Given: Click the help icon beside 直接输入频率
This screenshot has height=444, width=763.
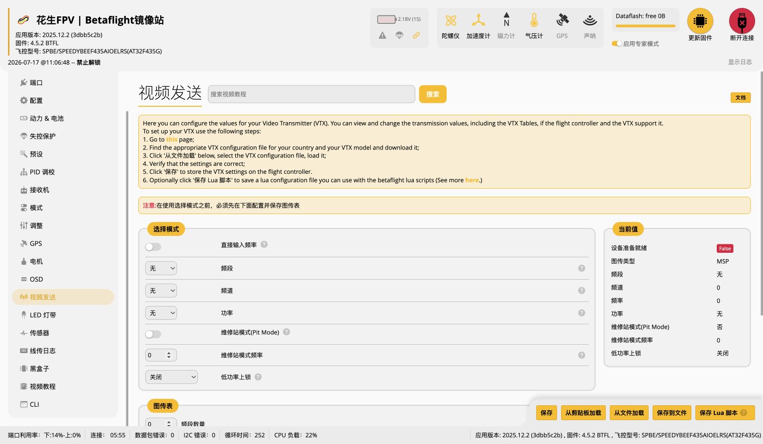Looking at the screenshot, I should 264,244.
